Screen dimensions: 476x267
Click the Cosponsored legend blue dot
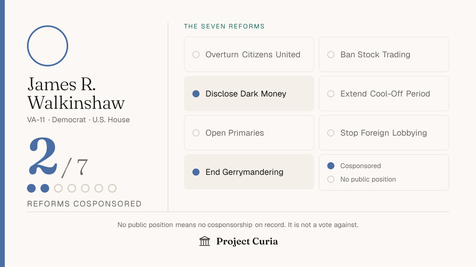point(331,166)
